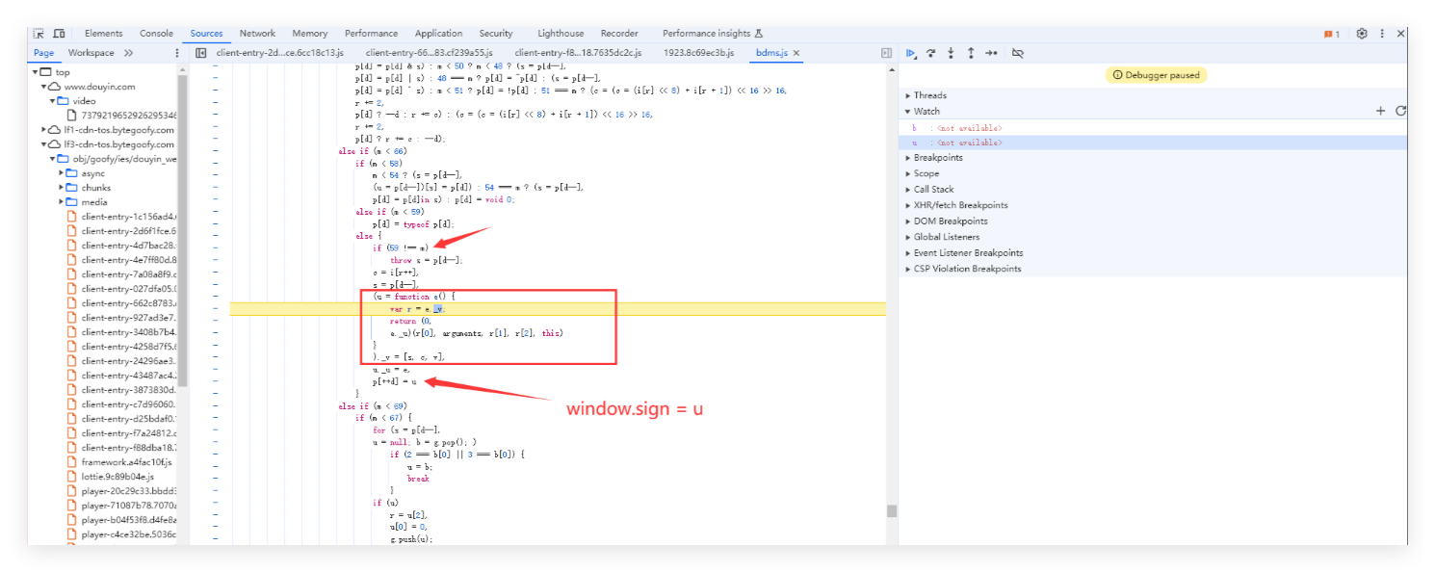Image resolution: width=1435 pixels, height=572 pixels.
Task: Expand the async folder
Action: pyautogui.click(x=61, y=173)
